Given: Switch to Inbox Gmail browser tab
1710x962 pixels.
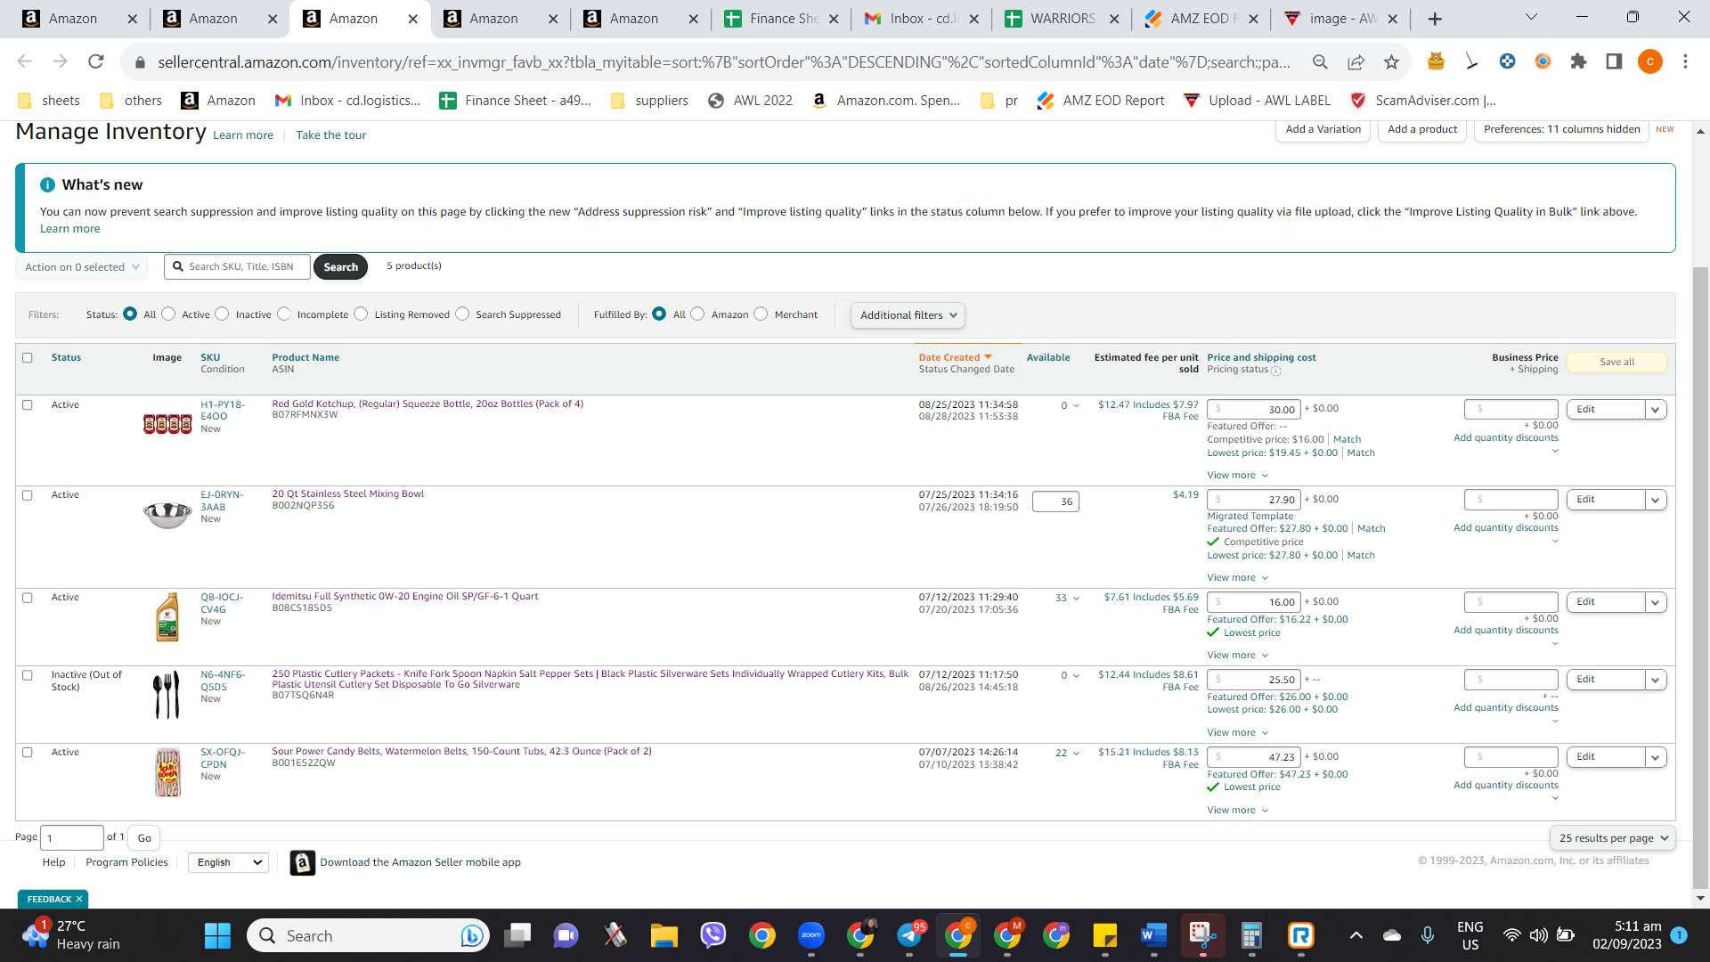Looking at the screenshot, I should tap(922, 19).
